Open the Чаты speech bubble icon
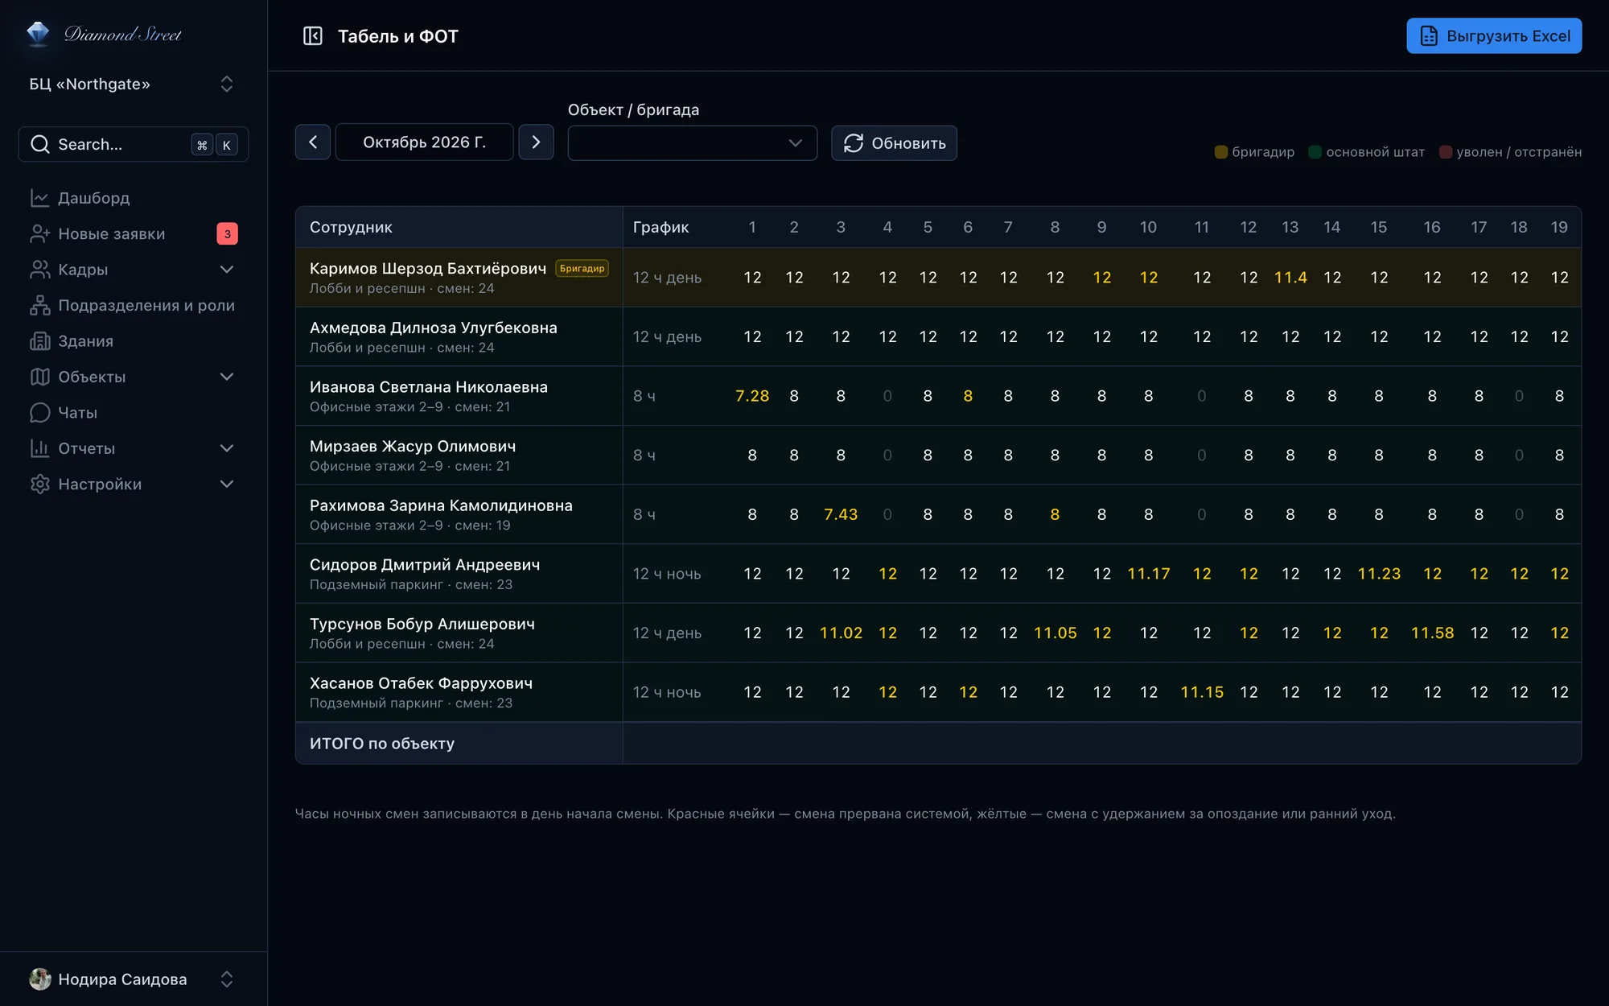The height and width of the screenshot is (1006, 1609). tap(39, 413)
